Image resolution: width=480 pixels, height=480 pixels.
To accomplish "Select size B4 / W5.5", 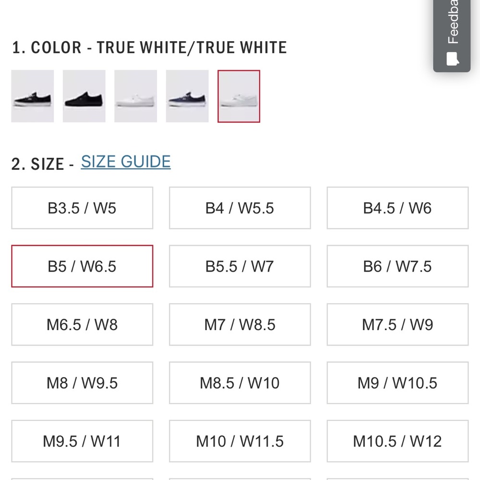I will click(x=240, y=208).
